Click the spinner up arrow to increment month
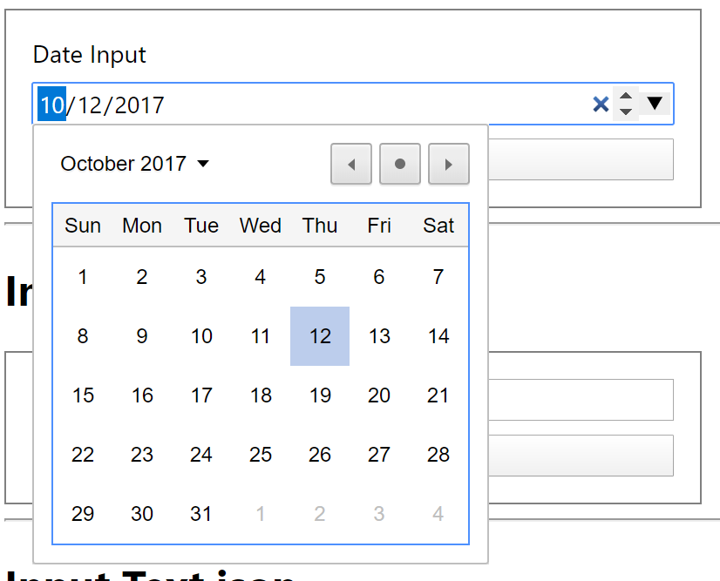Screen dimensions: 720x581 point(626,98)
